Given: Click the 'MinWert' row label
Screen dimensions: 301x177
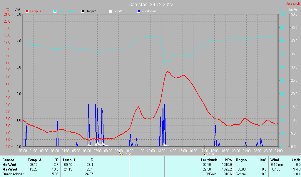Looking at the screenshot, I should pos(9,165).
